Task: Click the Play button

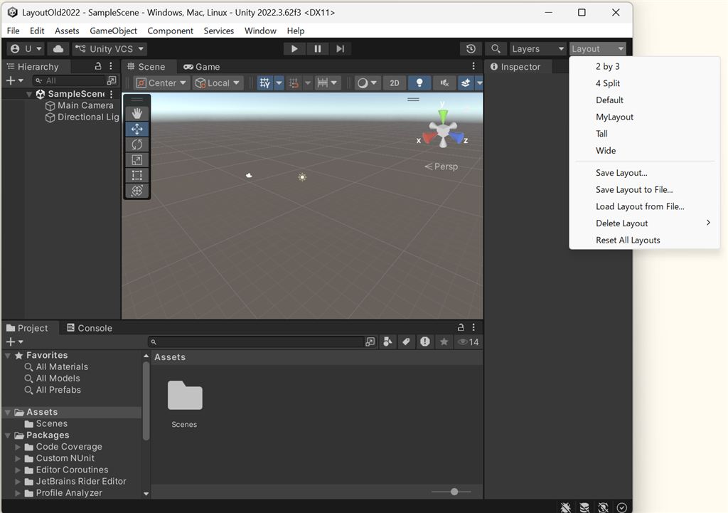Action: (294, 48)
